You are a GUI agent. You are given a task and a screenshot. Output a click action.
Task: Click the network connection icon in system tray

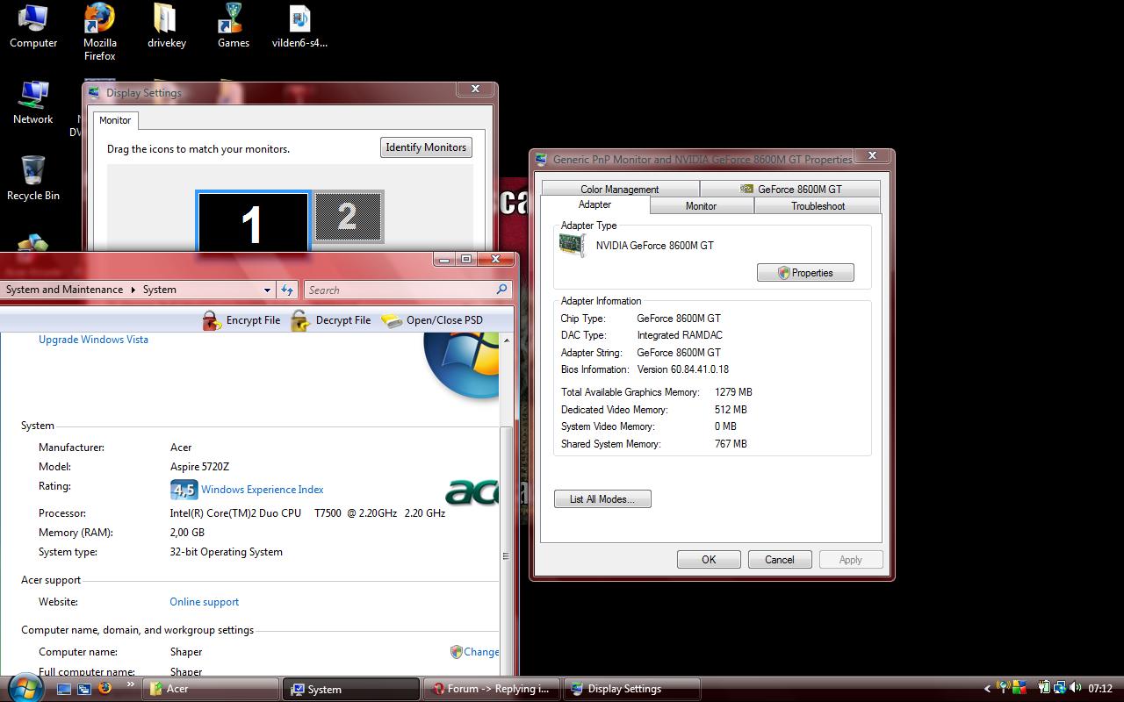coord(1060,689)
